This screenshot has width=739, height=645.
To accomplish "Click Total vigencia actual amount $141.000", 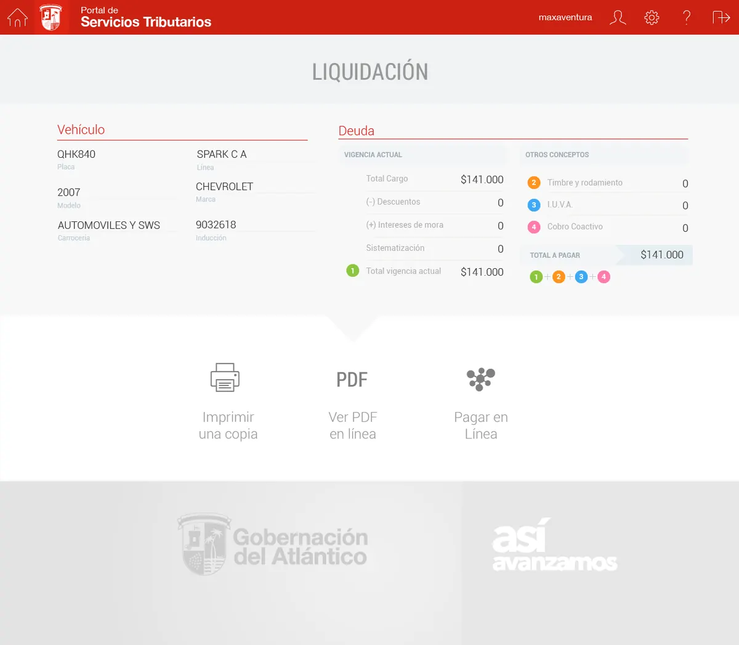I will [x=482, y=272].
